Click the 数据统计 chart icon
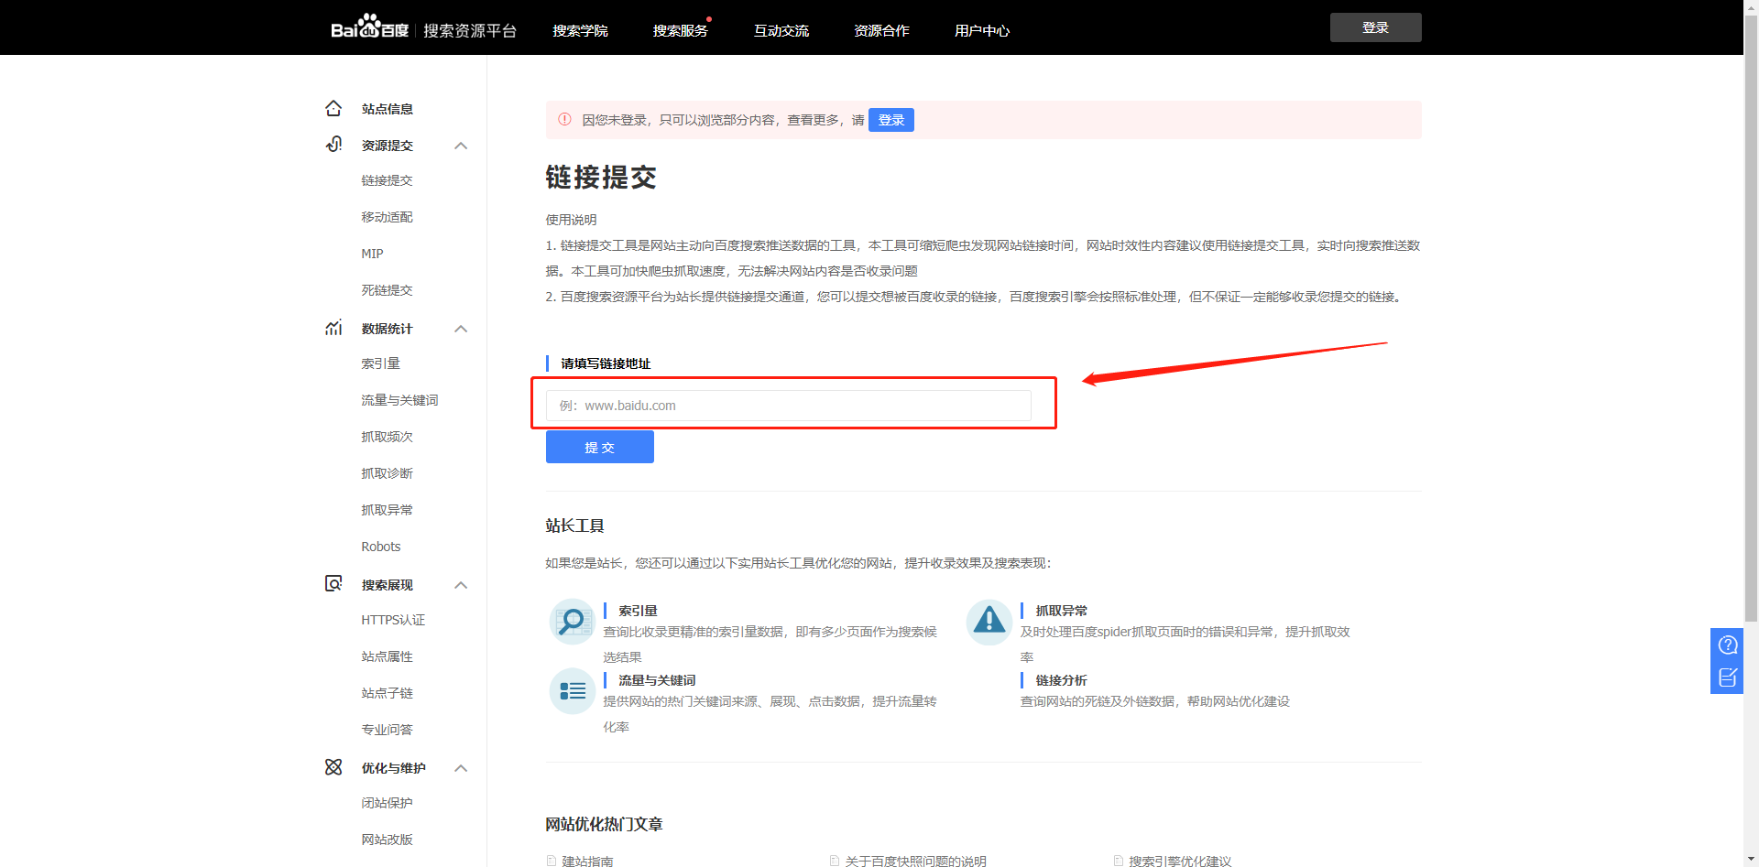1759x867 pixels. (x=333, y=328)
